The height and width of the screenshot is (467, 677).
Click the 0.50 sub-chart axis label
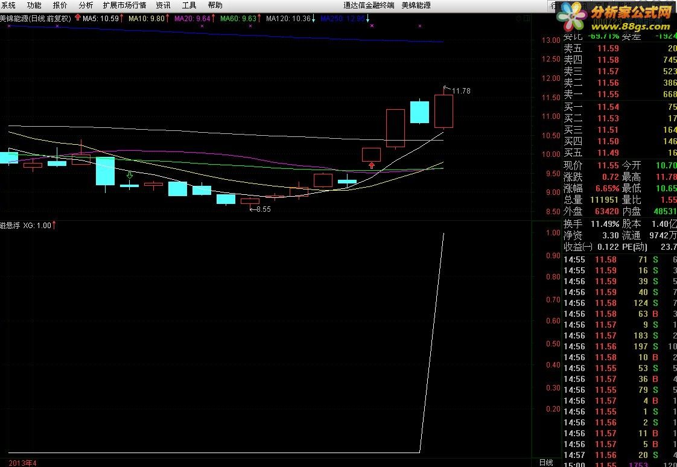click(x=553, y=343)
